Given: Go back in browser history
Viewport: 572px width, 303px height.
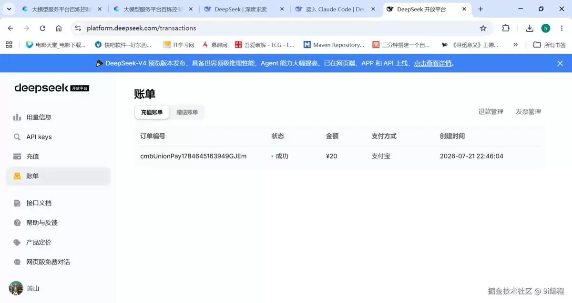Looking at the screenshot, I should click(10, 28).
